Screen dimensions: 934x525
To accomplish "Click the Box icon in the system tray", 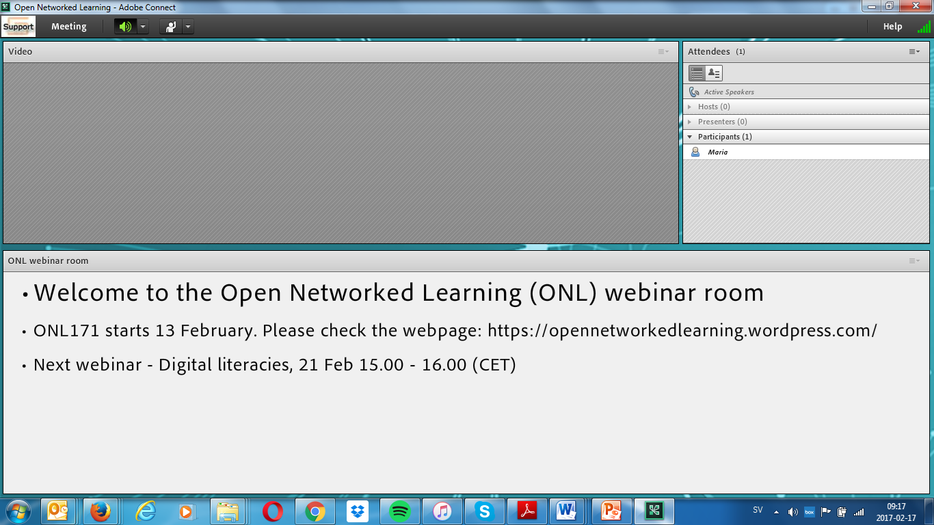I will point(809,510).
